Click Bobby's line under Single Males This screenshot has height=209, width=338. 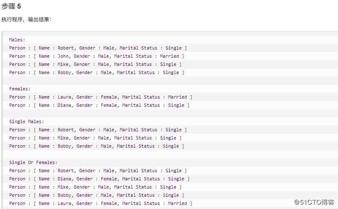(x=96, y=146)
